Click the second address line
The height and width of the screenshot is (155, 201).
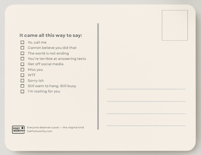(x=146, y=101)
